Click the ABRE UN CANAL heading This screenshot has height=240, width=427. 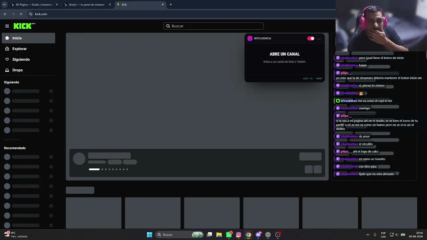coord(285,54)
